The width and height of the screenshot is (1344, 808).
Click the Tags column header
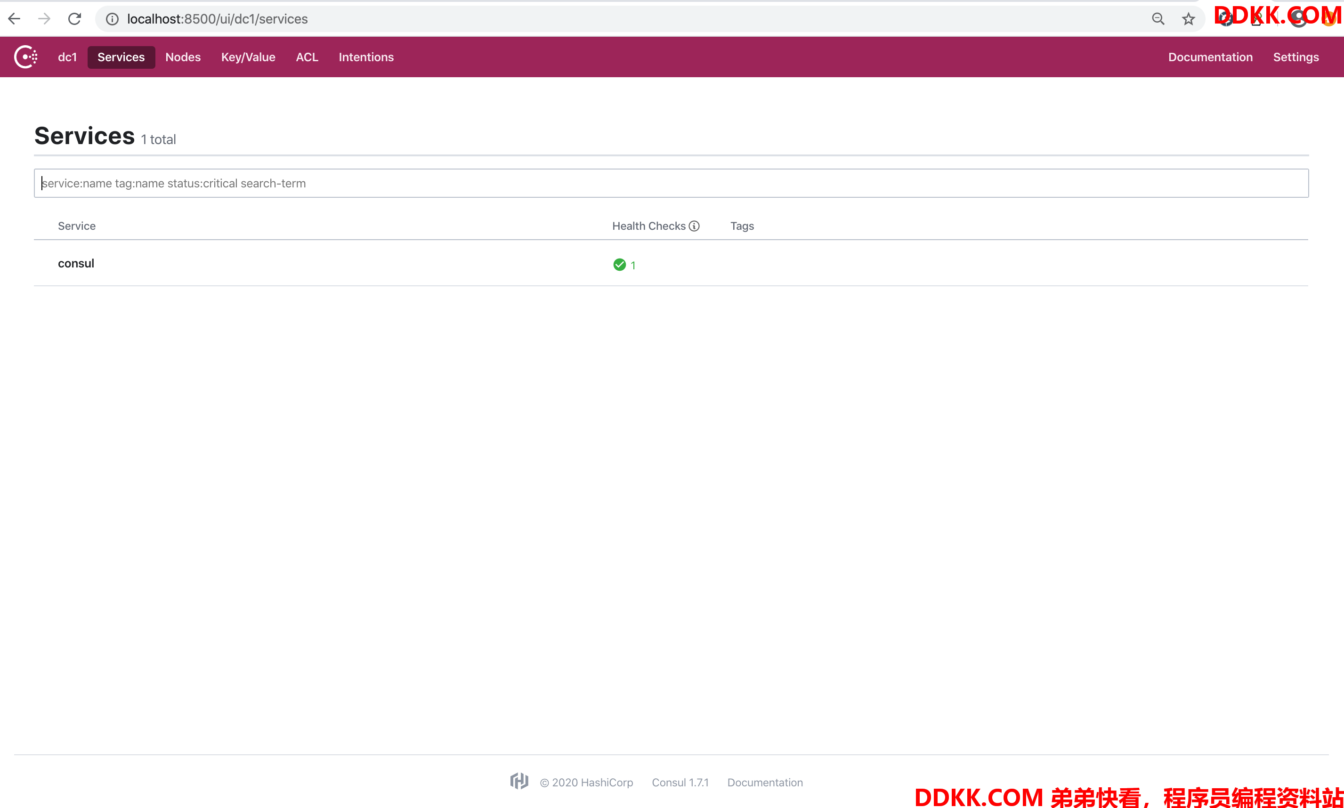click(742, 226)
